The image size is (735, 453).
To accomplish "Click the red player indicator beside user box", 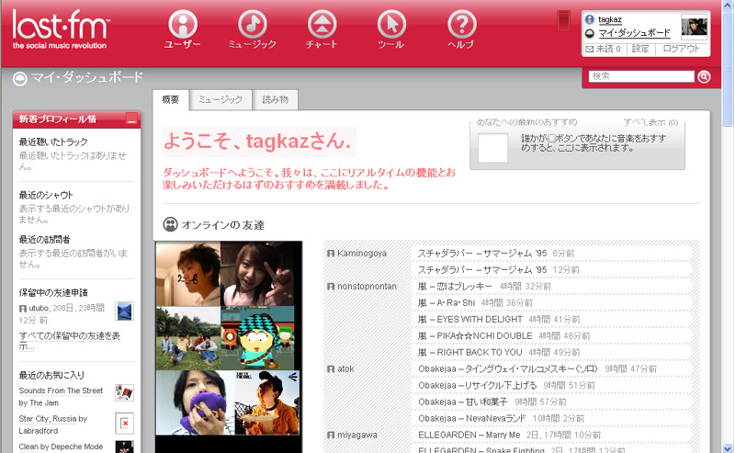I will [x=563, y=20].
